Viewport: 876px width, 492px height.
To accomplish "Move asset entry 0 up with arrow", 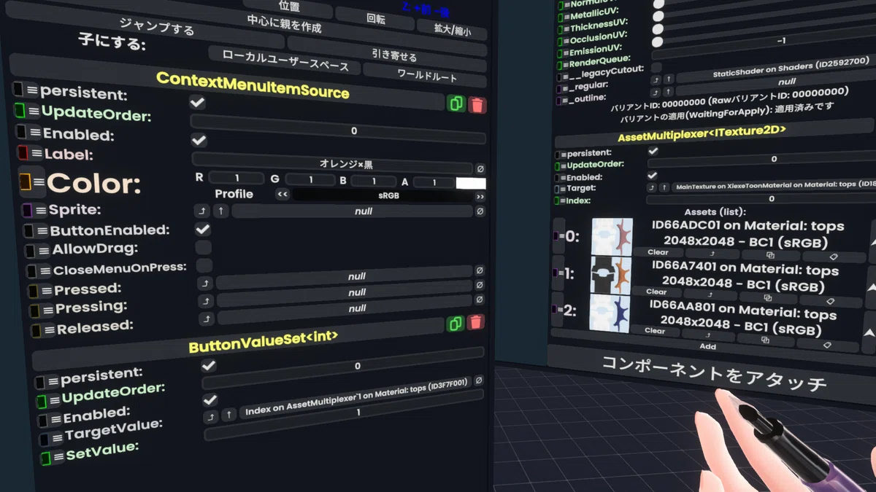I will point(872,242).
